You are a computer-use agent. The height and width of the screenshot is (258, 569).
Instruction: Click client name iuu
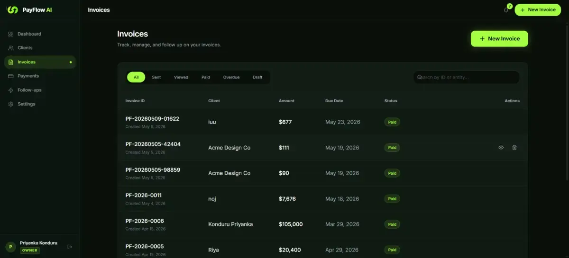[212, 122]
